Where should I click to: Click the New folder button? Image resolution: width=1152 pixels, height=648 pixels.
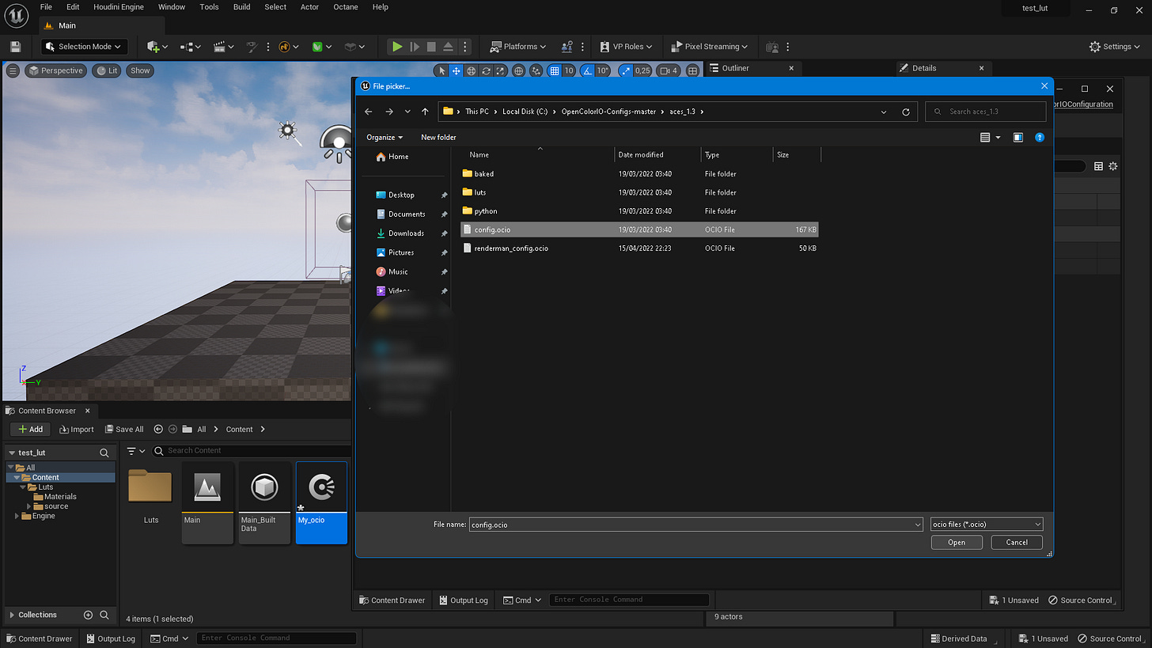438,137
